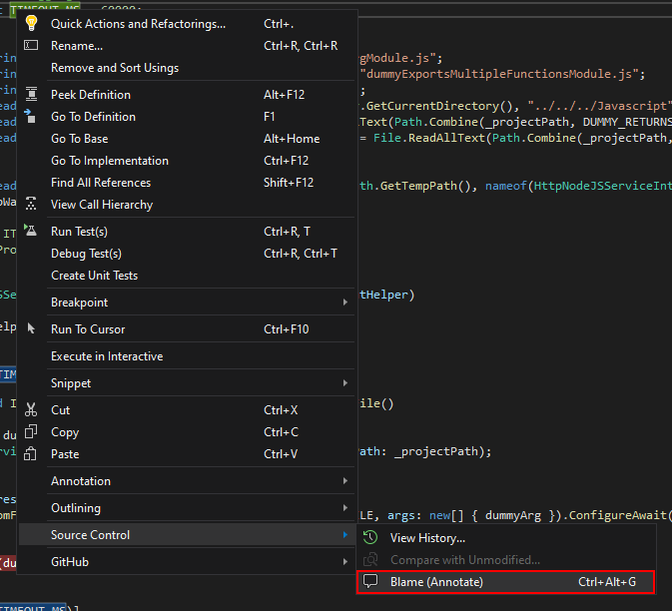Screen dimensions: 672x611
Task: Choose Debug Test(s)
Action: click(187, 254)
